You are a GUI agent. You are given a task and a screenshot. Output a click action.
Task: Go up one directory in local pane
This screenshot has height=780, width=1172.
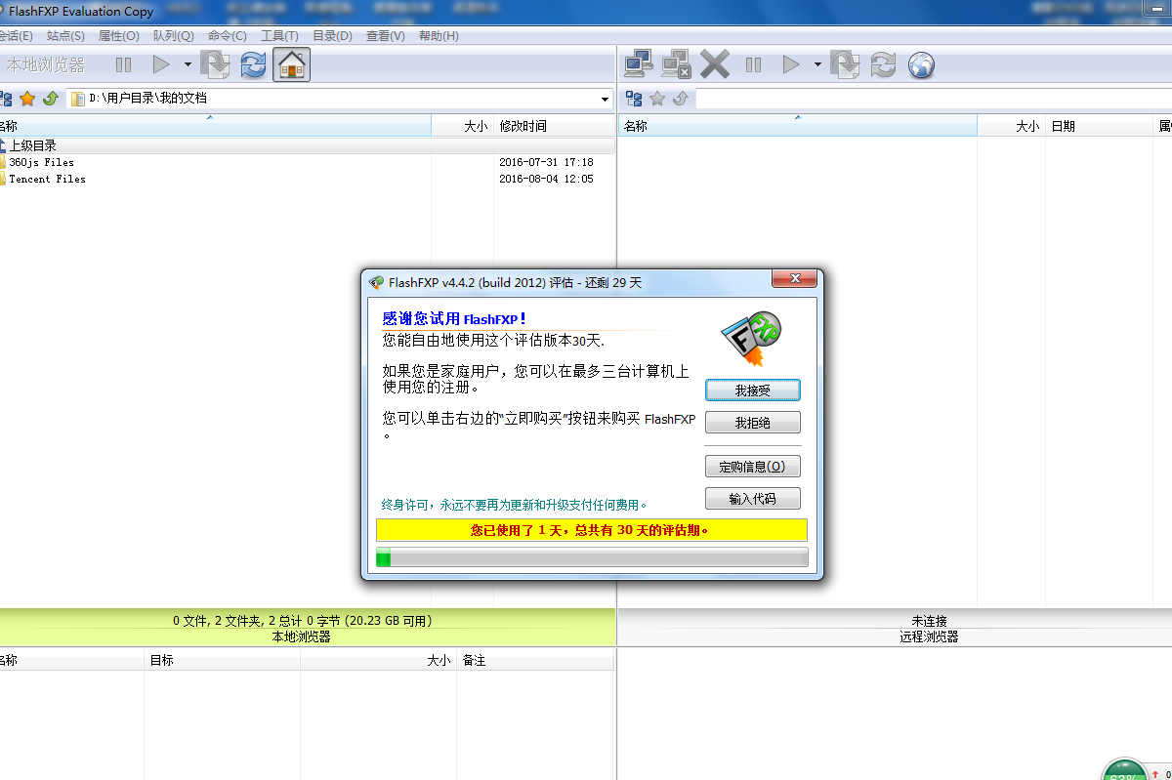point(50,99)
